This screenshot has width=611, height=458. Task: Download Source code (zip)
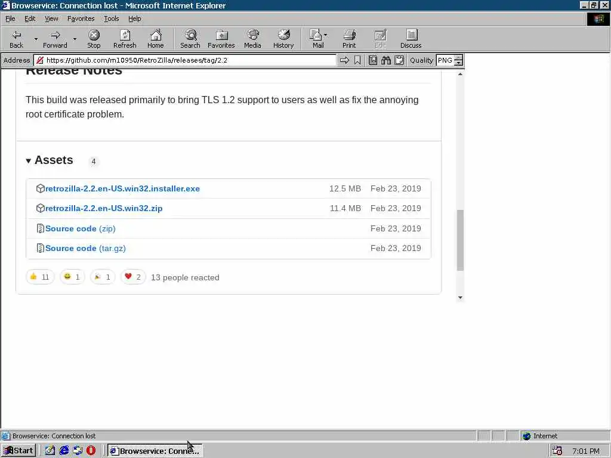tap(81, 228)
